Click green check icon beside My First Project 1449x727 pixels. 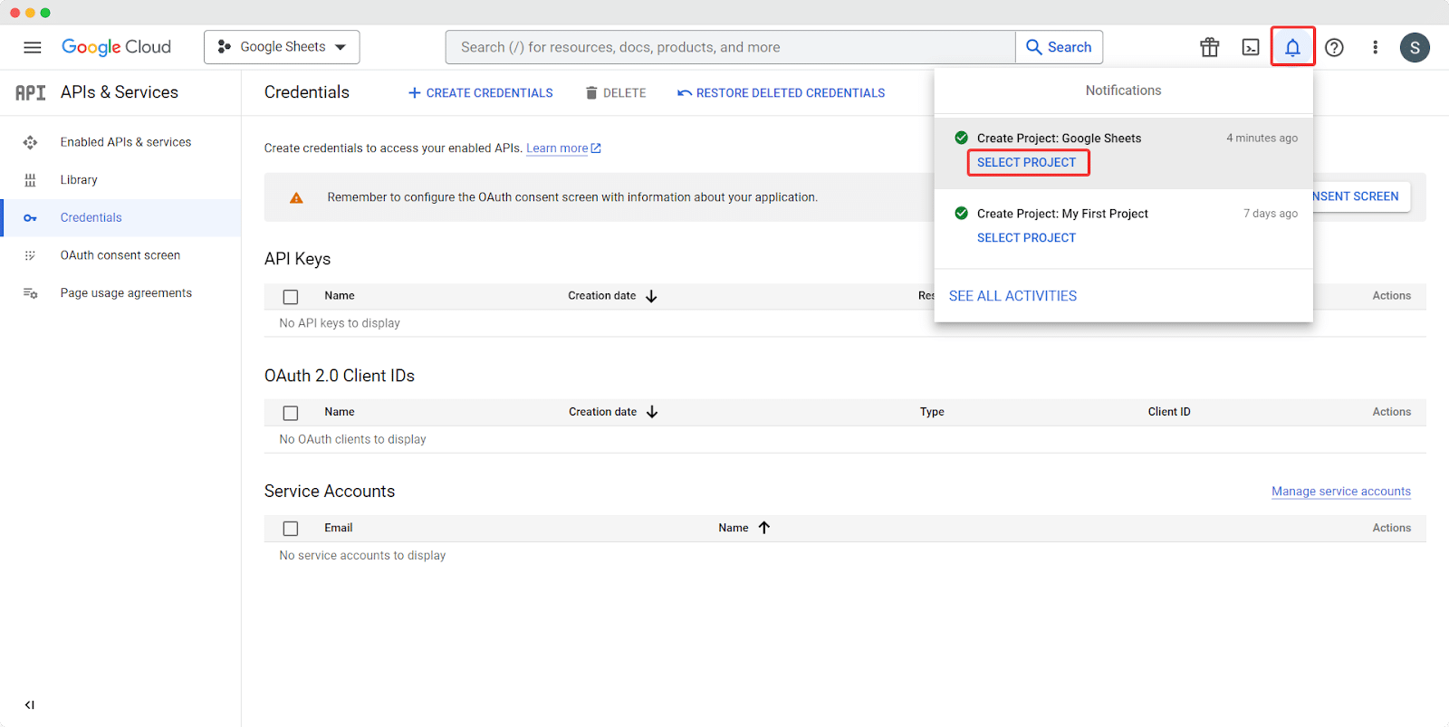click(x=961, y=213)
